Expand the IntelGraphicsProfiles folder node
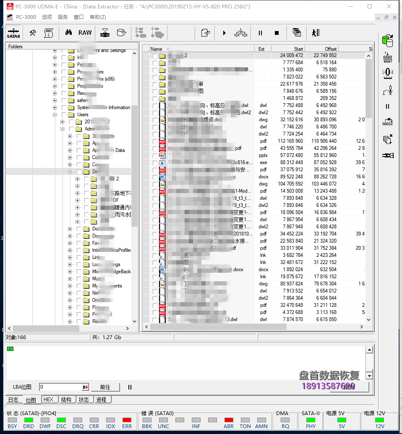The image size is (402, 434). [70, 250]
